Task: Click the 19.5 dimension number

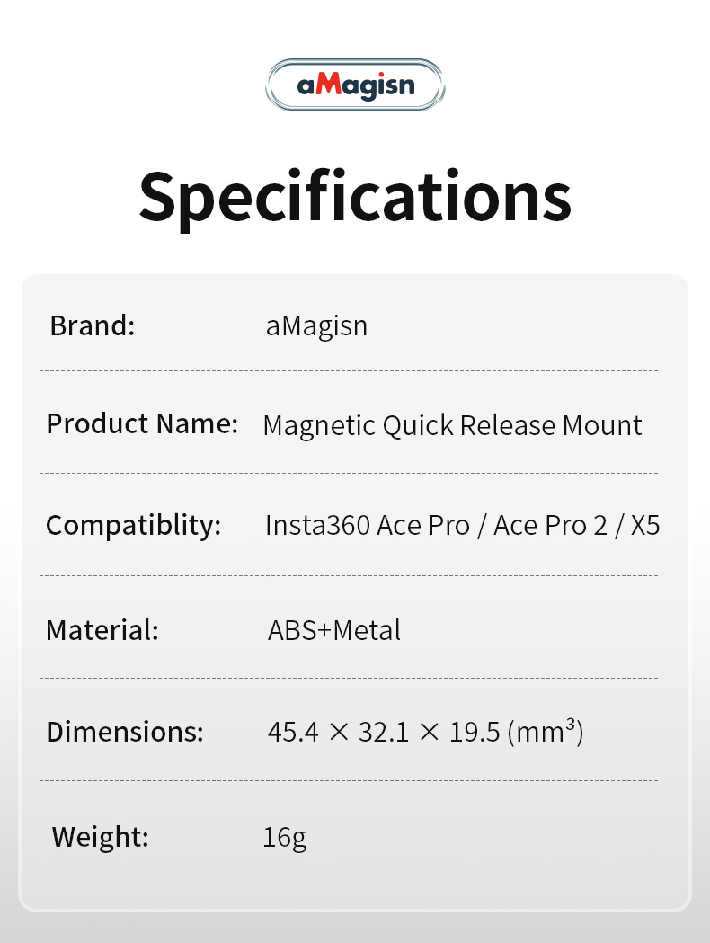Action: point(475,733)
